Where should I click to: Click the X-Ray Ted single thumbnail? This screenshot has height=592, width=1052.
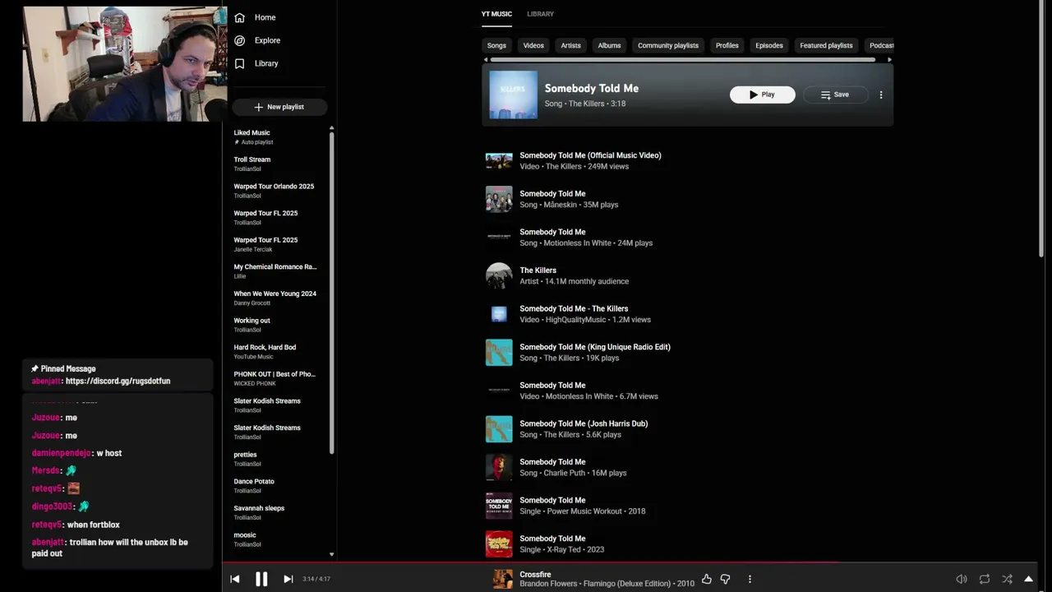tap(499, 543)
